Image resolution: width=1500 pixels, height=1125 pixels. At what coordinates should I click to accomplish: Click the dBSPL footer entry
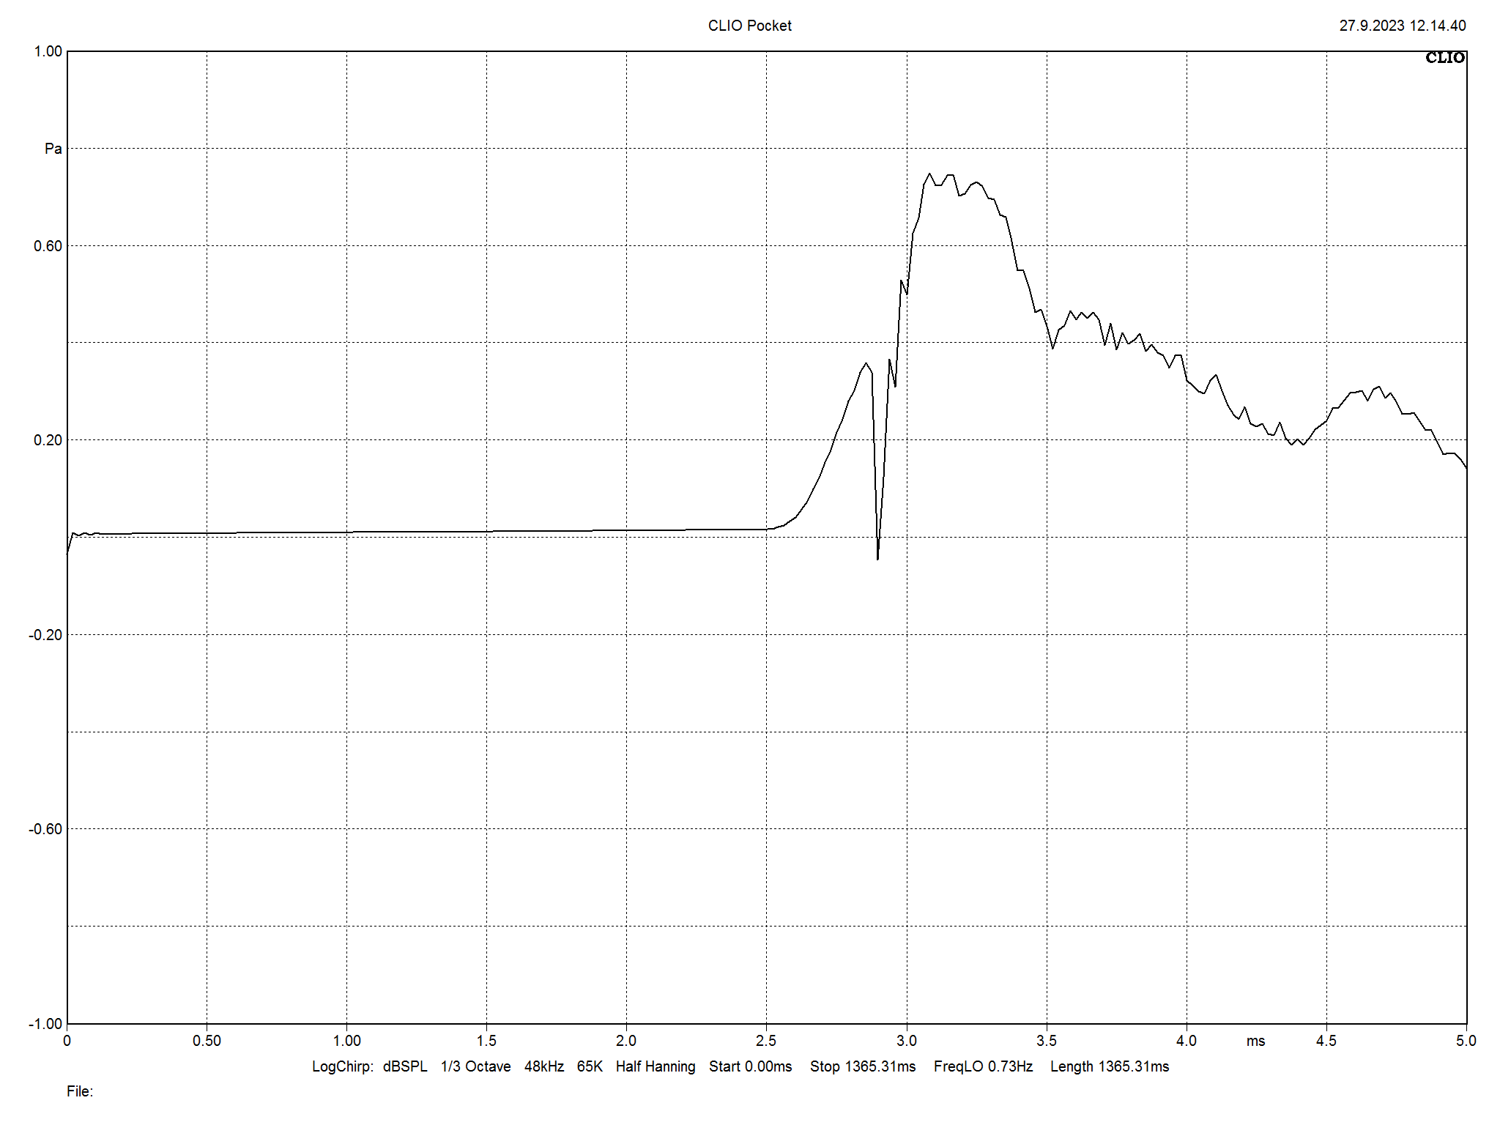(x=405, y=1067)
